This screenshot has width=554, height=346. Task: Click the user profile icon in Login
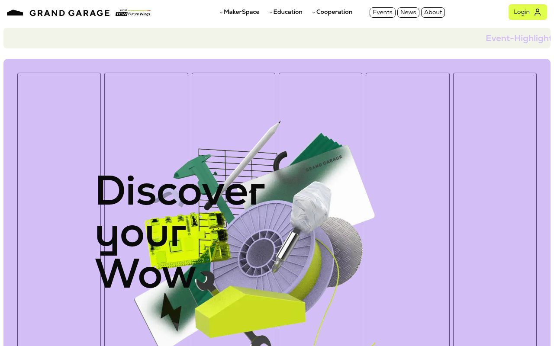[538, 12]
